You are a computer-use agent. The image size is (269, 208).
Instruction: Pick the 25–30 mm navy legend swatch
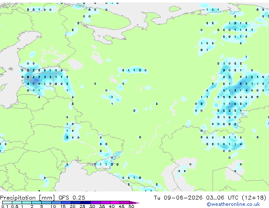pyautogui.click(x=86, y=202)
